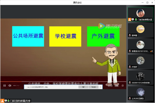Select the 202001101244 participant tile
The height and width of the screenshot is (103, 155).
coord(140,77)
